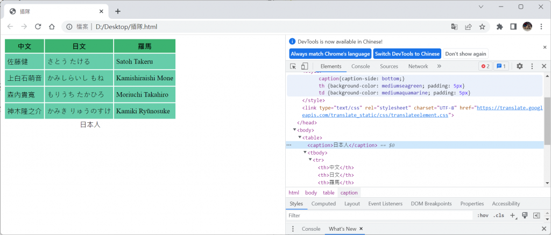Collapse the tbody element node
Viewport: 551px width, 235px height.
click(306, 153)
